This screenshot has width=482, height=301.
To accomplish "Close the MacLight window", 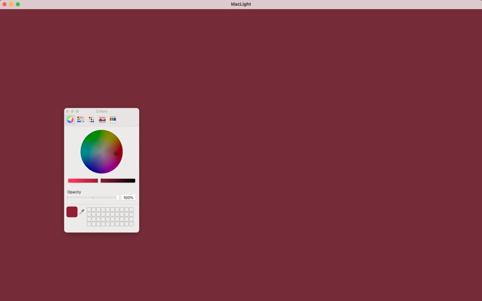I will click(5, 4).
